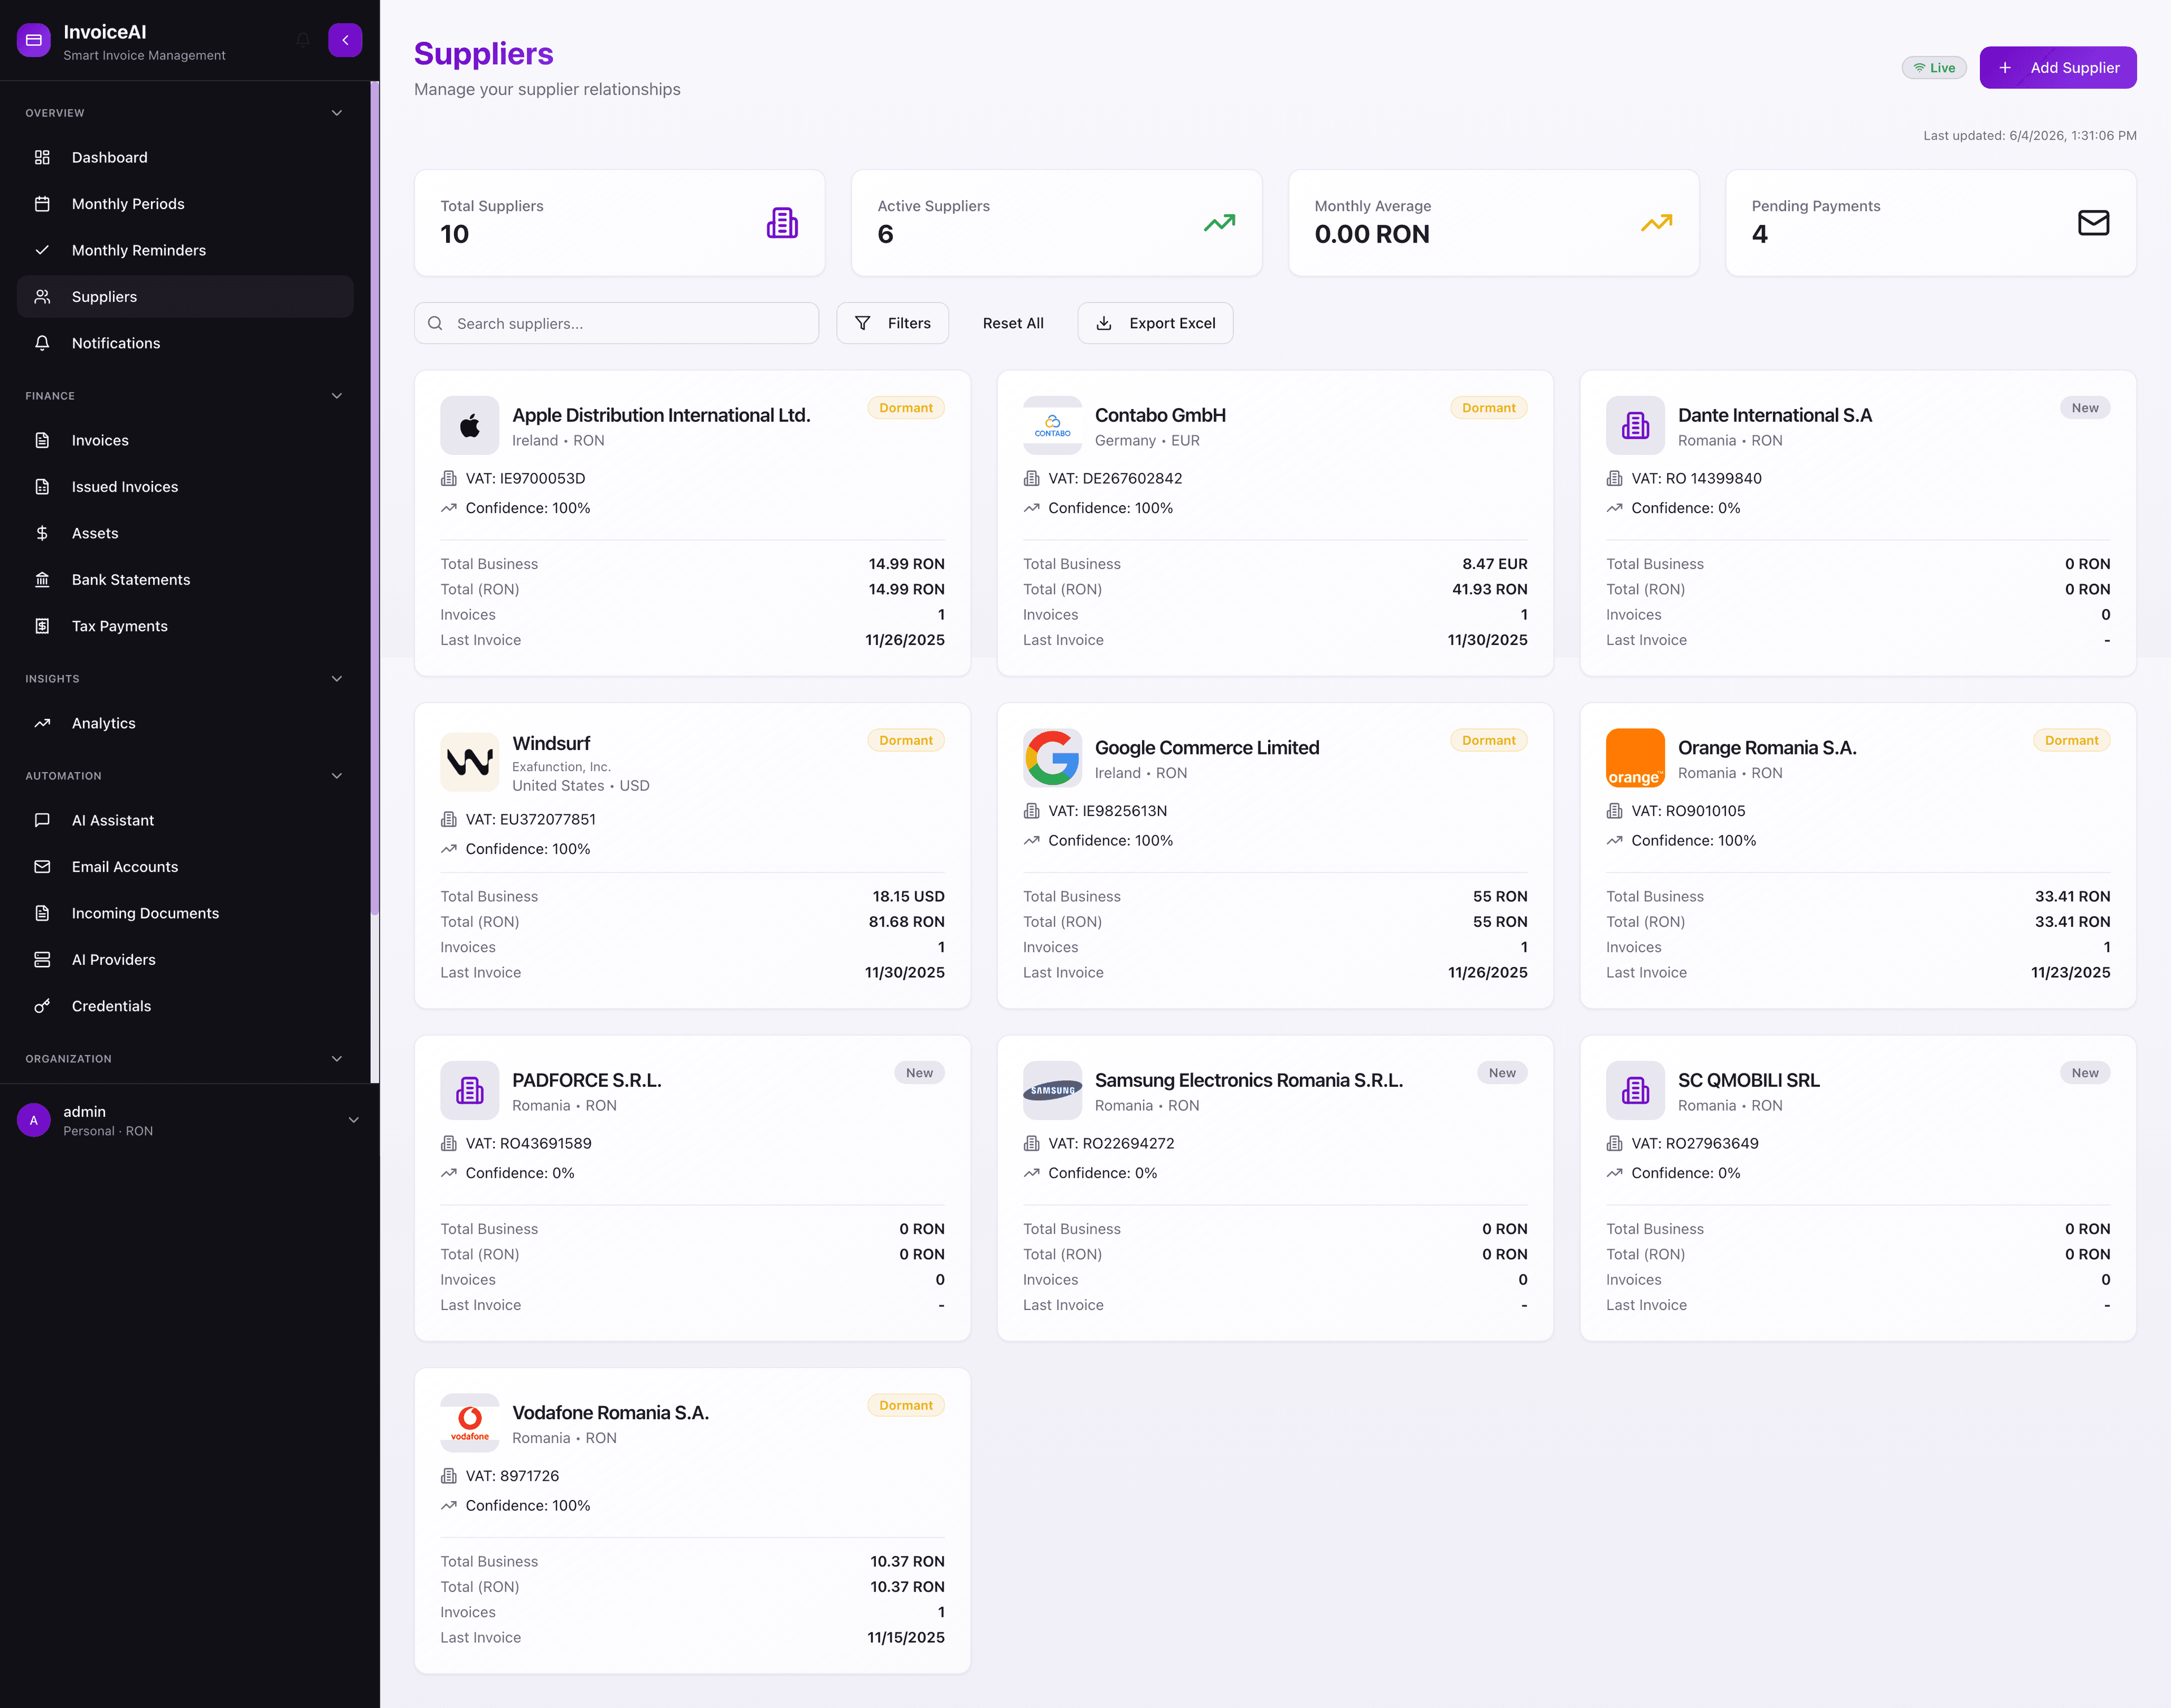Click the Add Supplier button
Viewport: 2171px width, 1708px height.
click(2058, 68)
